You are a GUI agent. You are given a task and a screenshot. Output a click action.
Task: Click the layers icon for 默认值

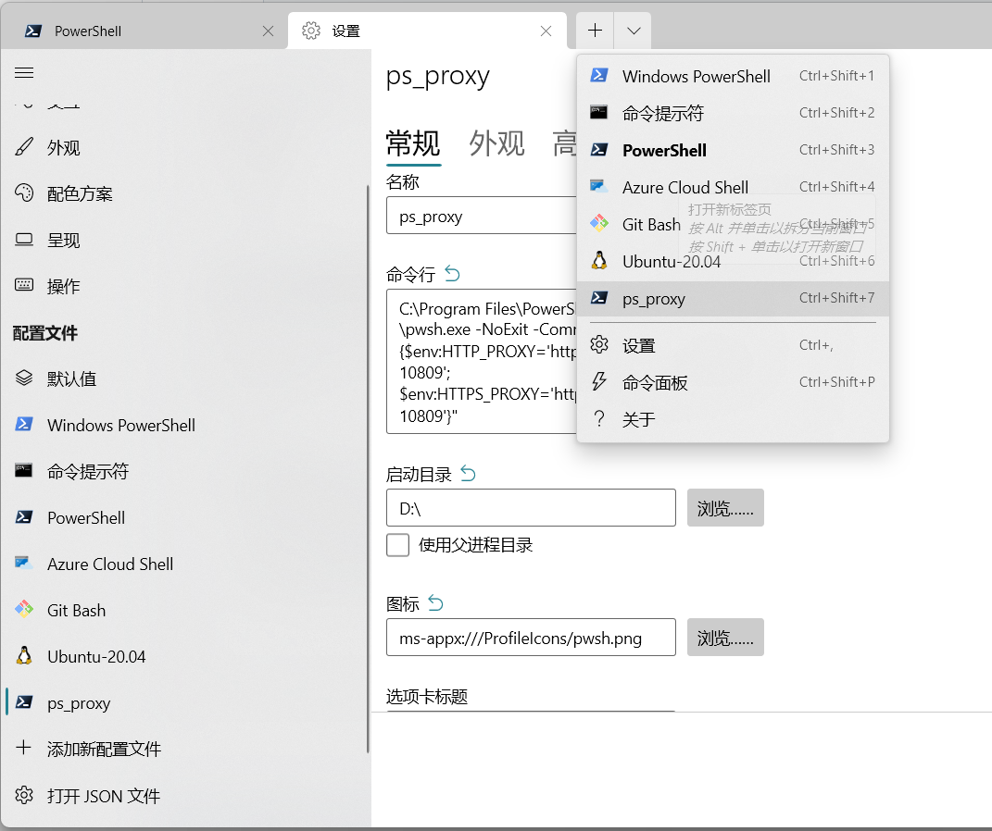point(24,378)
